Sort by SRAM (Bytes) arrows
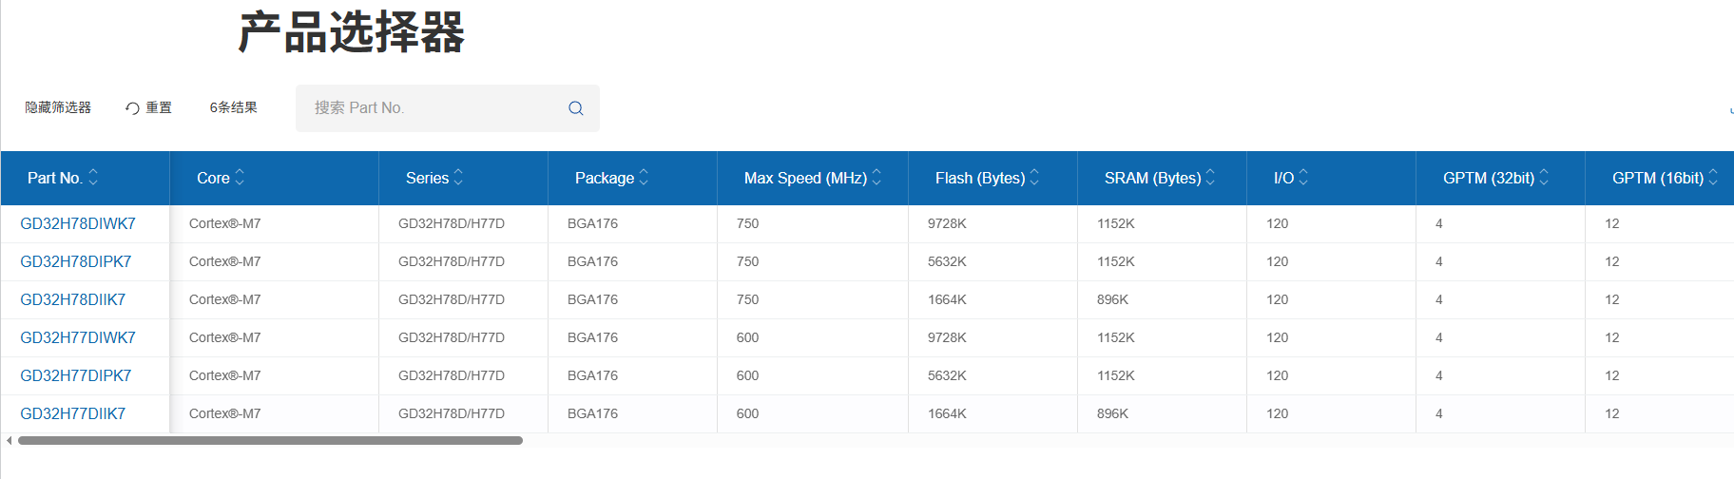Viewport: 1734px width, 479px height. [1210, 178]
